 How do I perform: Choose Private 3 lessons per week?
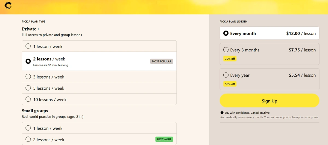coord(28,77)
